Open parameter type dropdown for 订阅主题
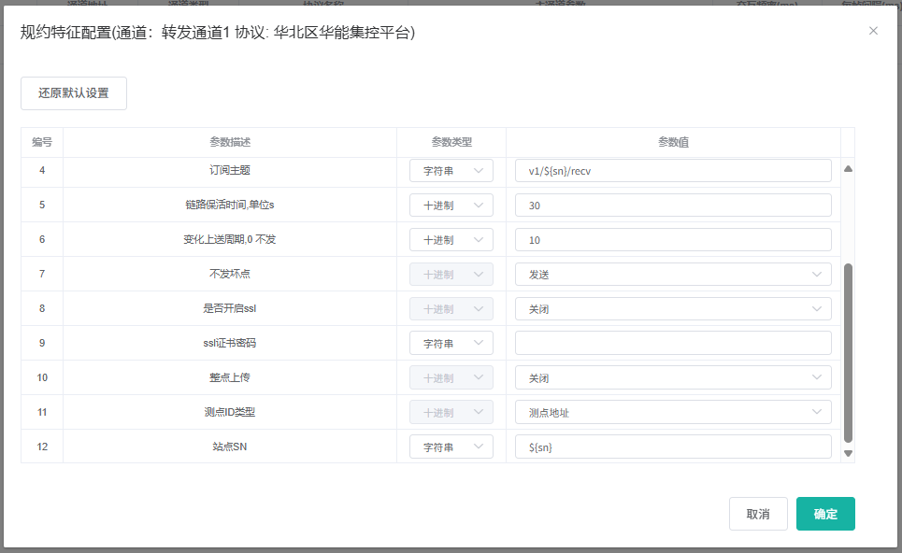The height and width of the screenshot is (553, 902). [x=451, y=171]
